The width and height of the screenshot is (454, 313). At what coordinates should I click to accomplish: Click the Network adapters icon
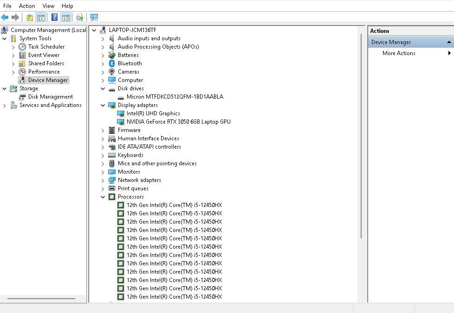point(112,180)
